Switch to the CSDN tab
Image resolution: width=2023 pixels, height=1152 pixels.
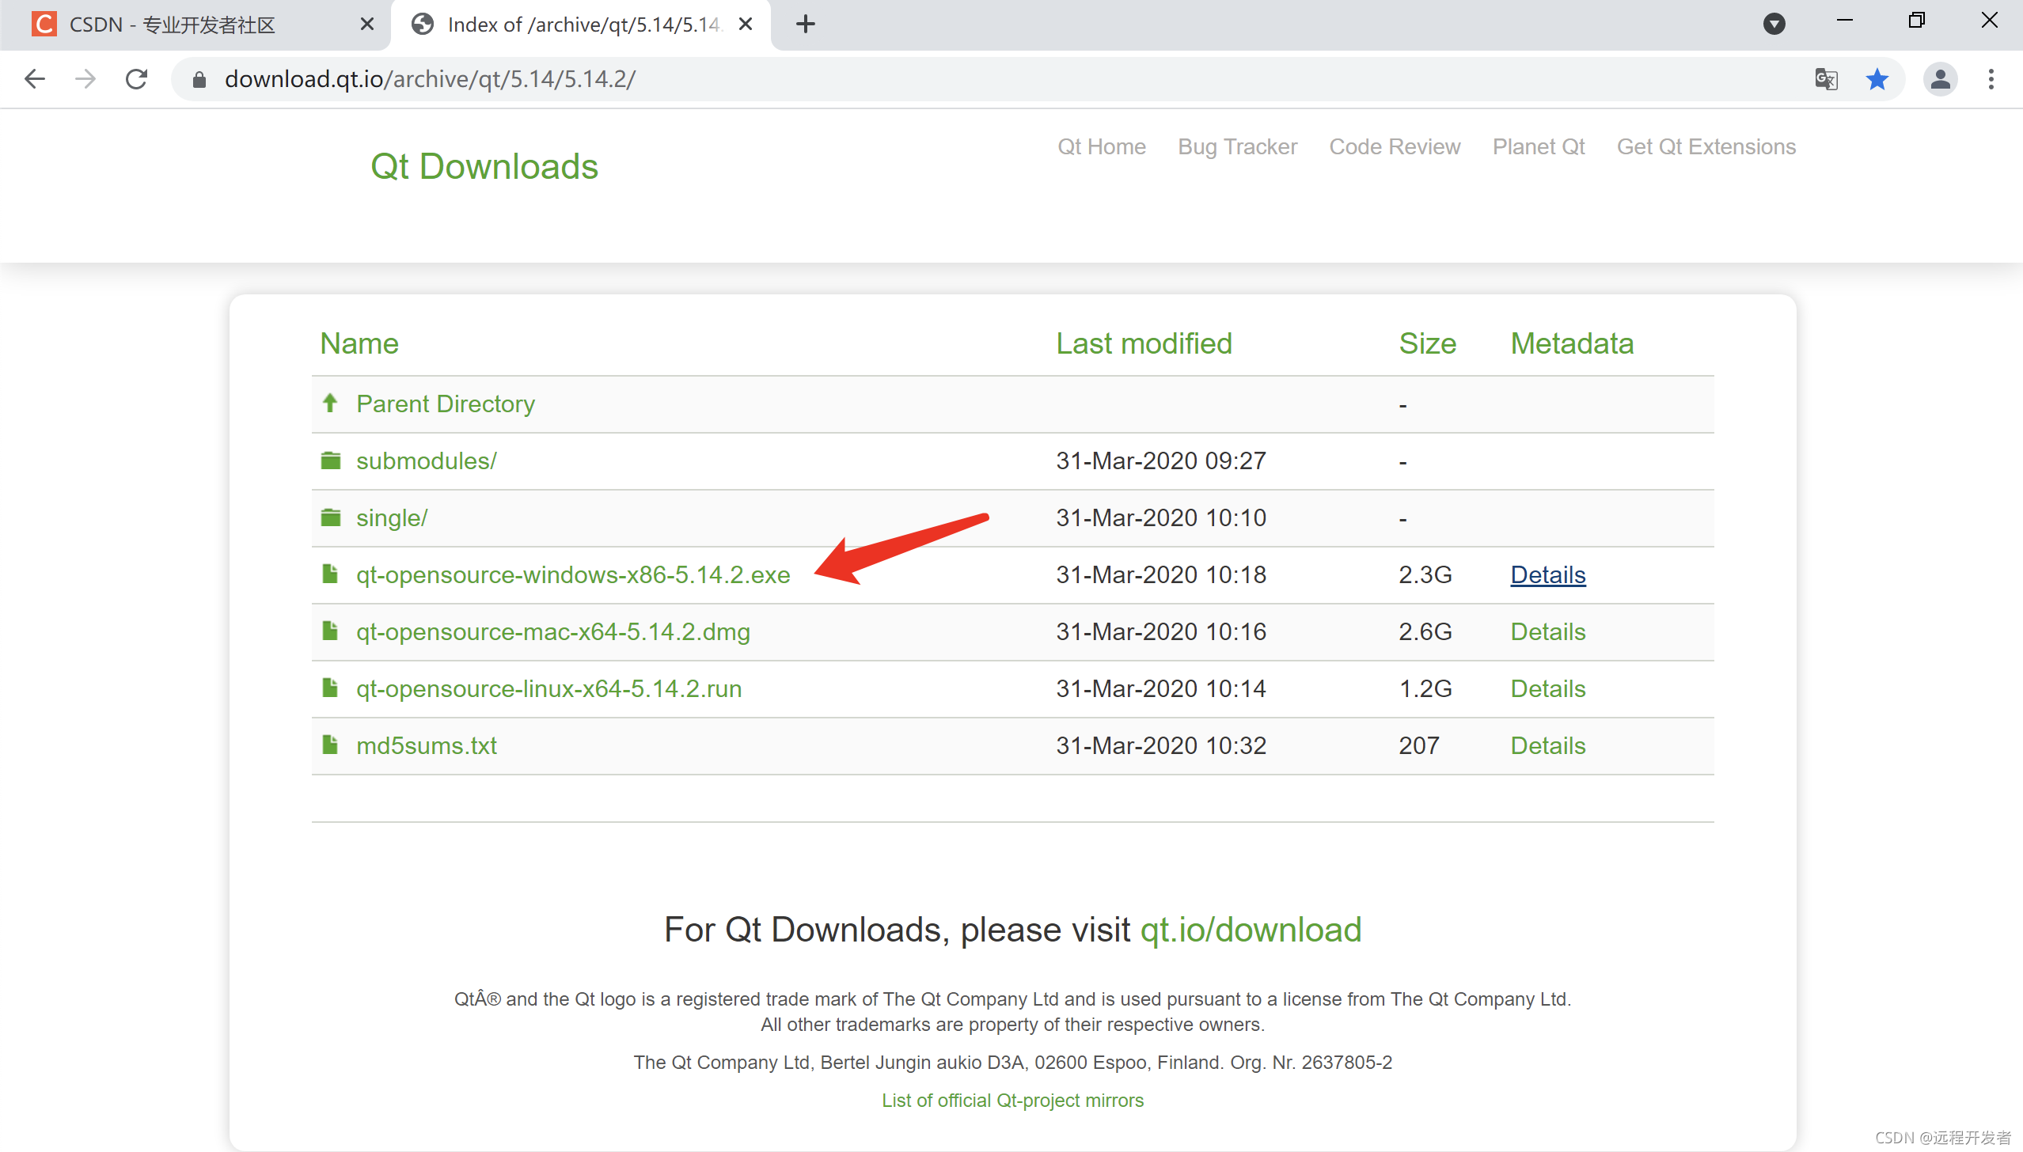(x=195, y=25)
